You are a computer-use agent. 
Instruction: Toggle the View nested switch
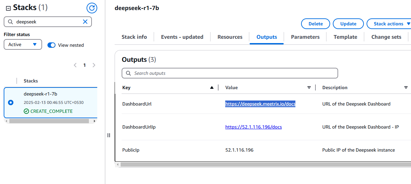pyautogui.click(x=51, y=45)
